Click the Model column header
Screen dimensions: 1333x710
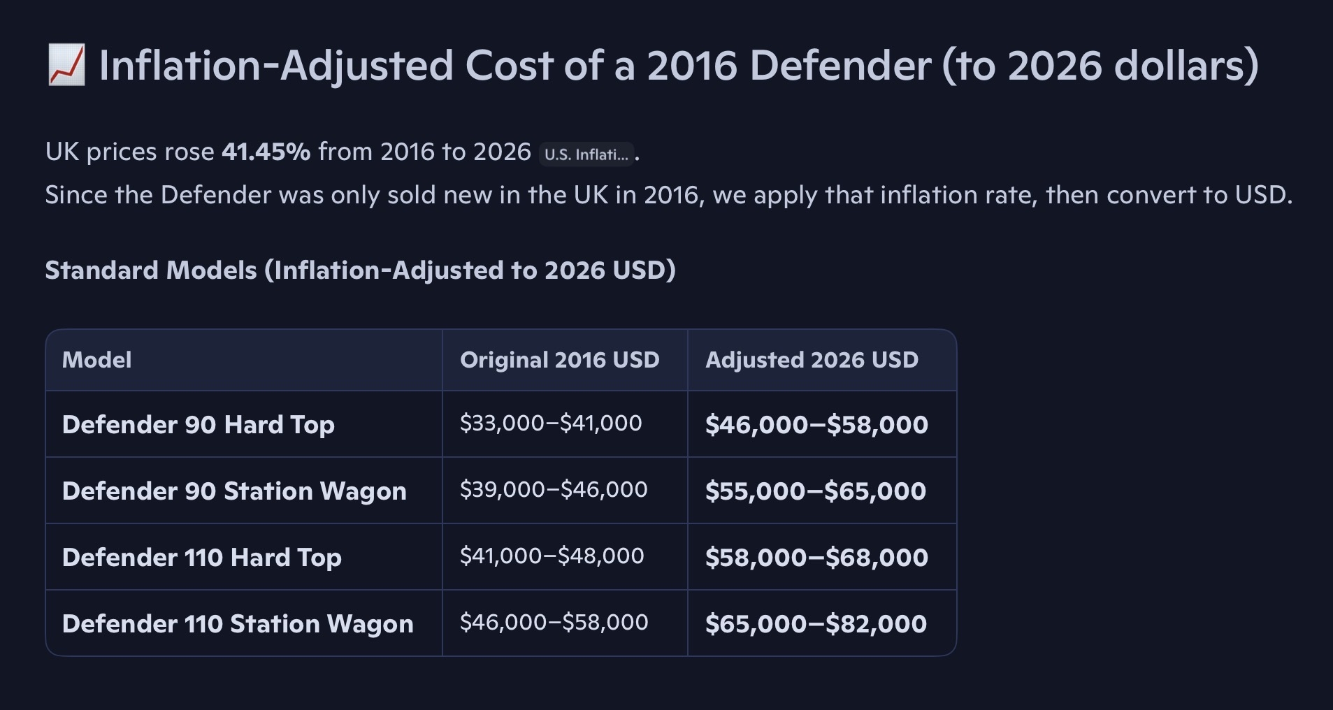96,360
